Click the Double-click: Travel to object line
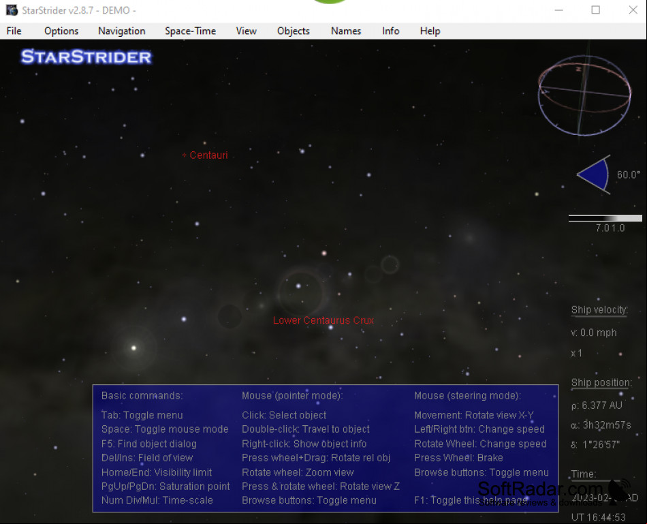 [x=306, y=429]
